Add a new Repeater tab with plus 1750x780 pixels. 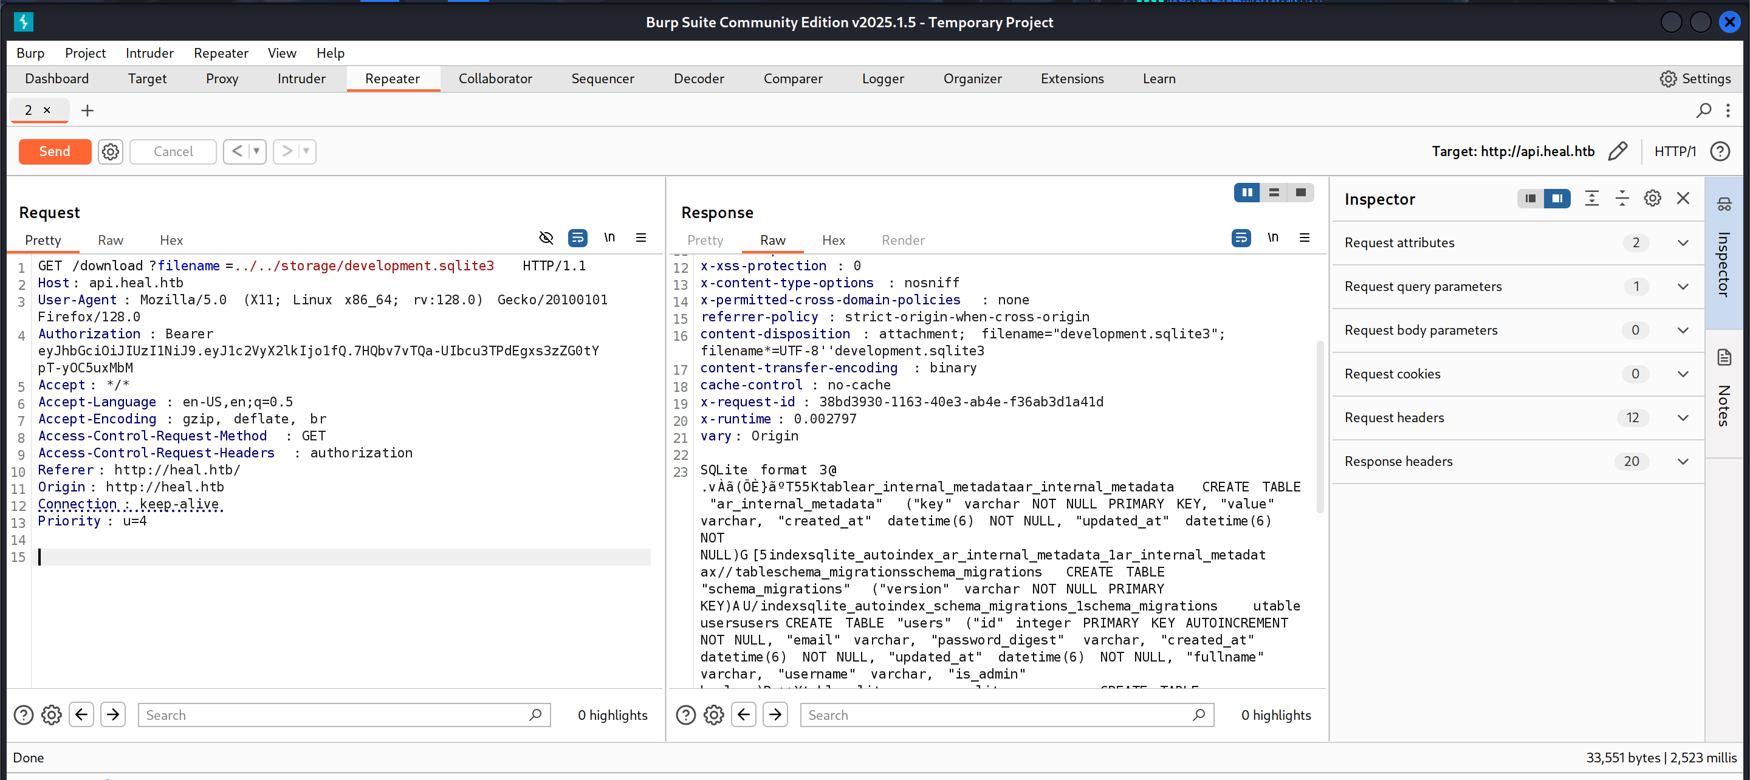pos(87,110)
